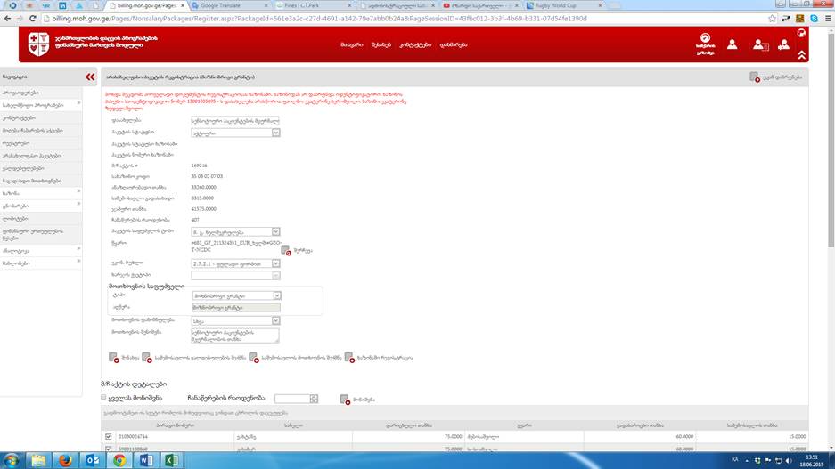This screenshot has height=469, width=835.
Task: Open Firefox from the Windows taskbar
Action: (66, 459)
